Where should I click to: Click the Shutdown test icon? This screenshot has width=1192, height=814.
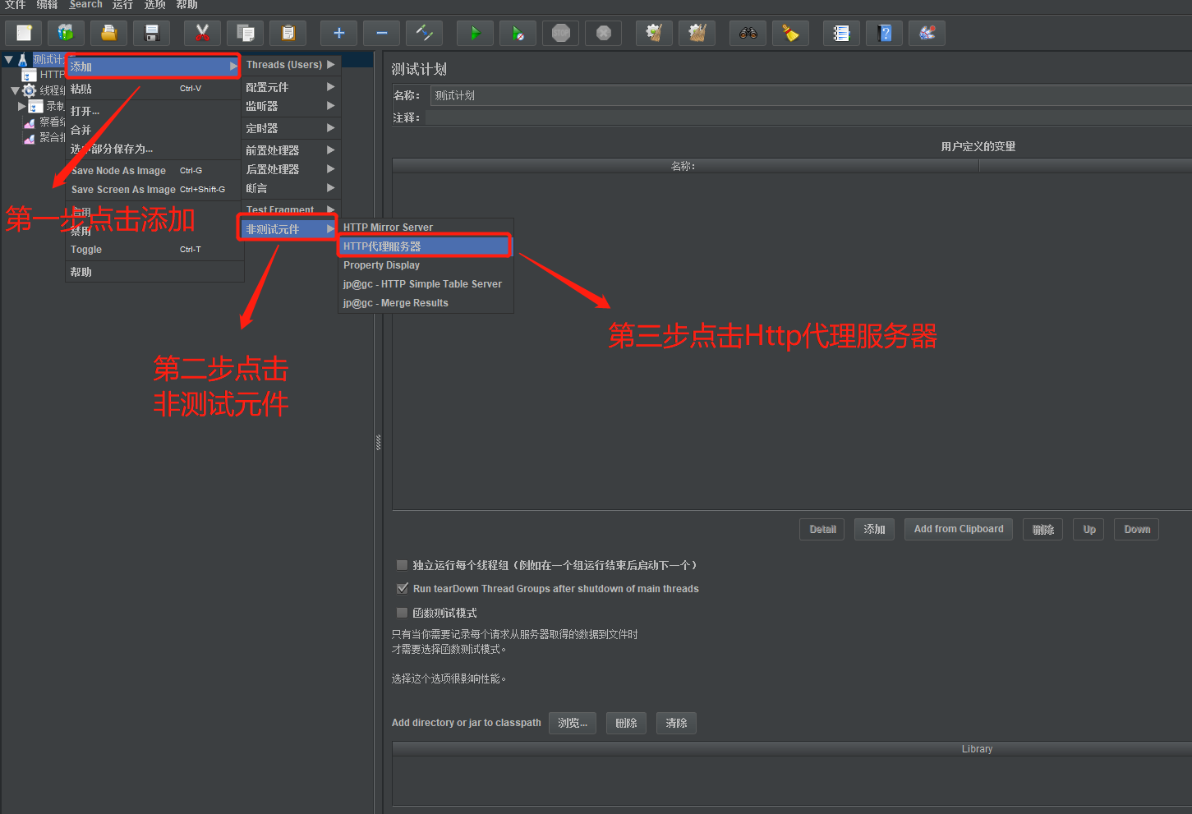[x=604, y=33]
